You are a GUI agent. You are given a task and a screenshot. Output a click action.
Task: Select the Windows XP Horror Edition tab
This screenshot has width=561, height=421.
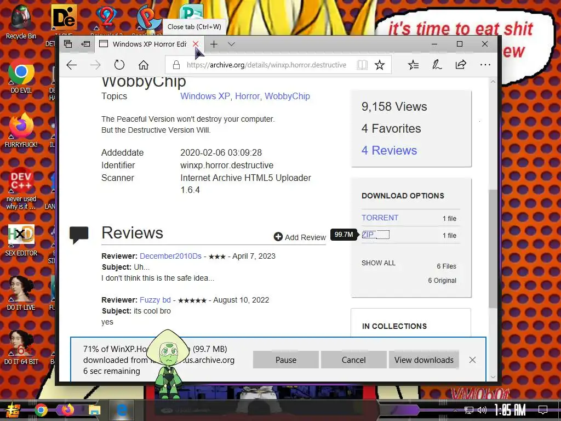click(x=150, y=44)
